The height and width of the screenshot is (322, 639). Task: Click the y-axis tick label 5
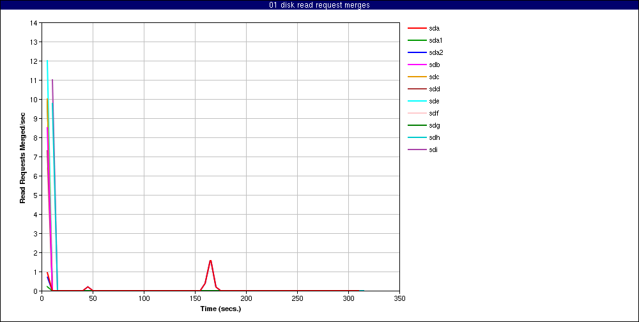point(35,195)
